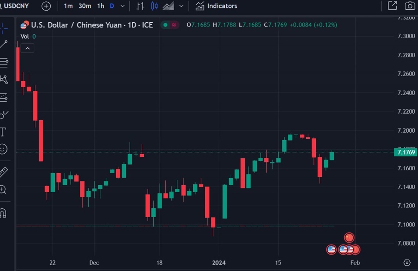Screen dimensions: 418x271
Task: Click the 2024 date axis label
Action: (219, 263)
